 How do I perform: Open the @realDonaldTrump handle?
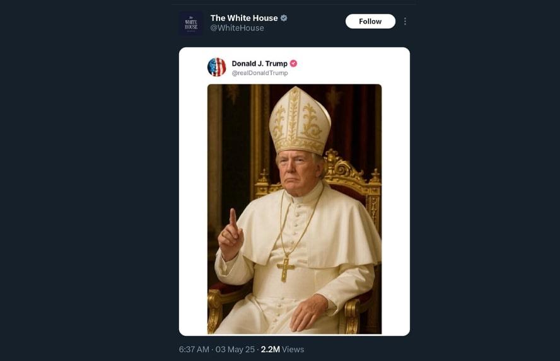(260, 73)
